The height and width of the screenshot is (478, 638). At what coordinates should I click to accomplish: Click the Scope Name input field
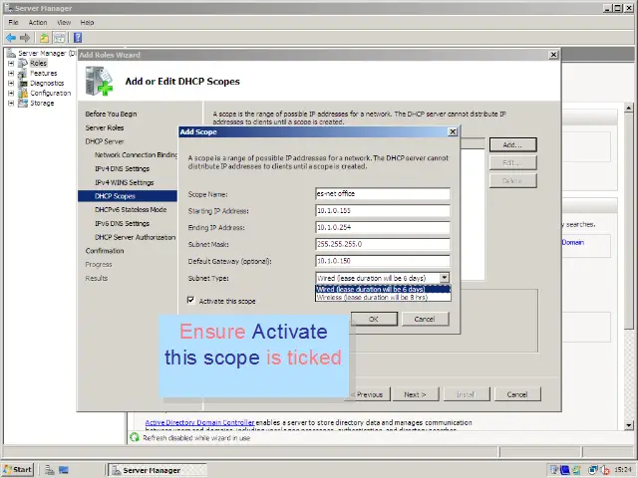click(383, 194)
